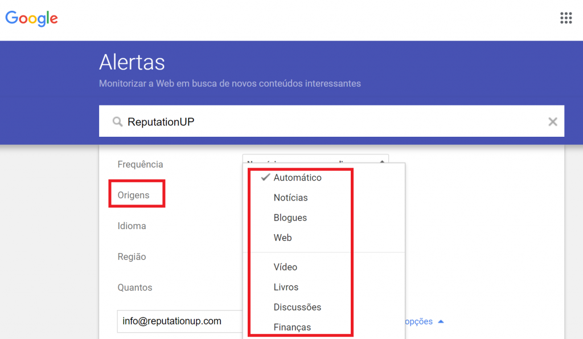This screenshot has height=339, width=583.
Task: Select the Automático source option
Action: point(297,177)
